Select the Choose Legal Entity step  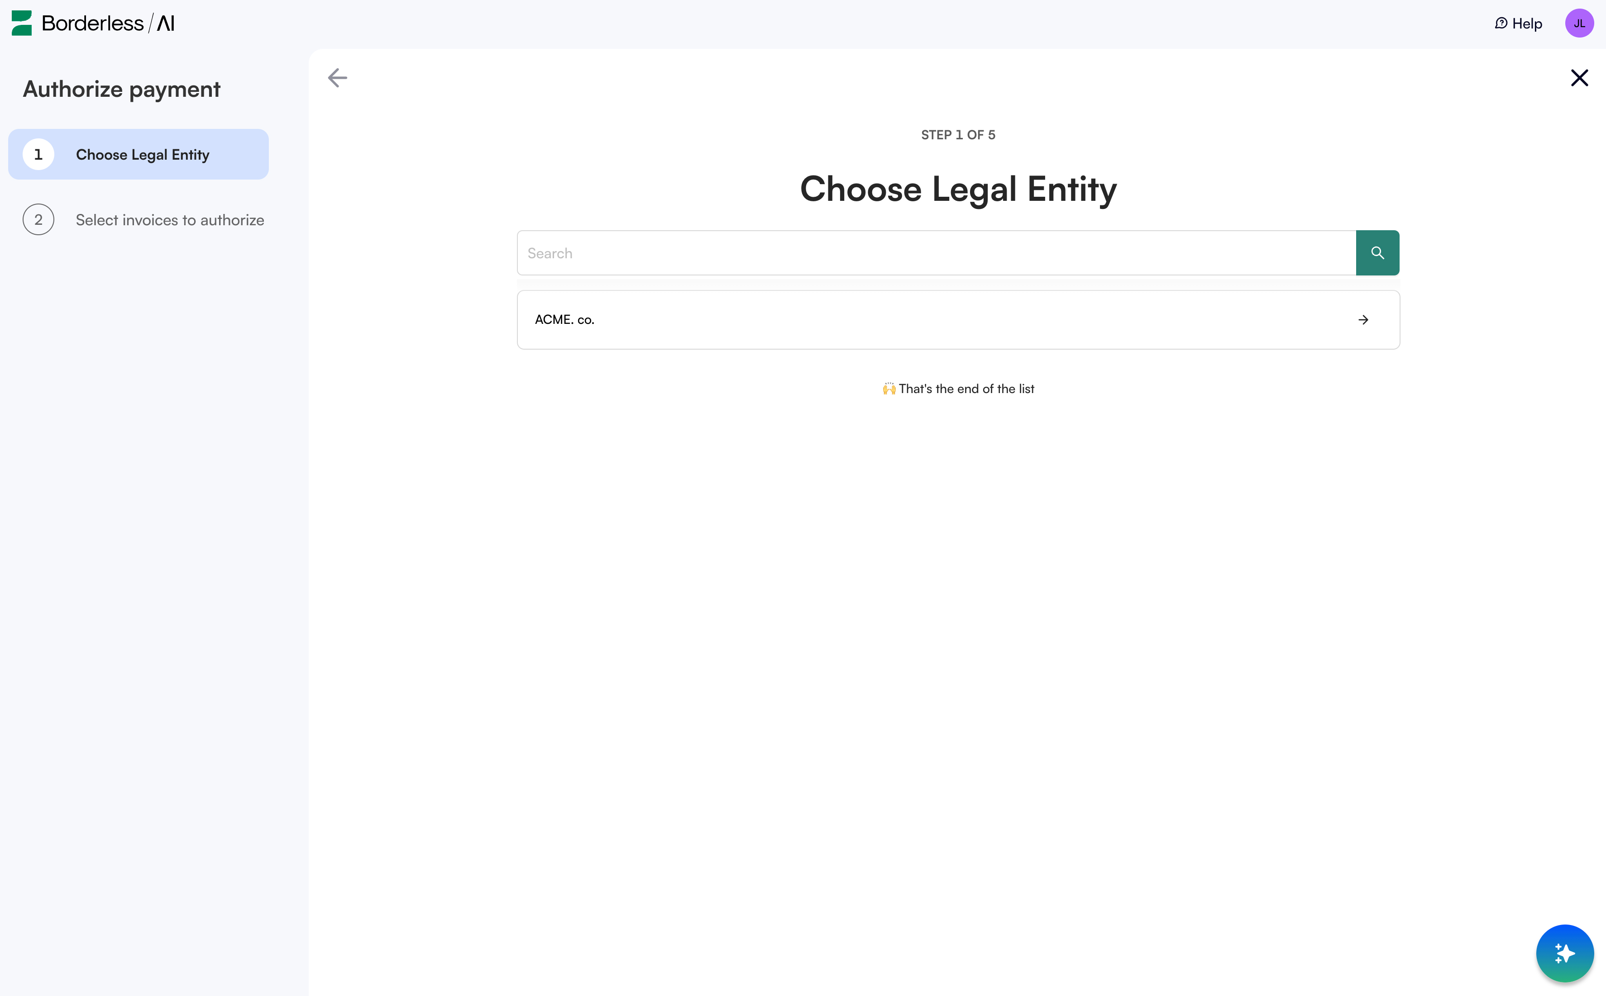pyautogui.click(x=142, y=155)
